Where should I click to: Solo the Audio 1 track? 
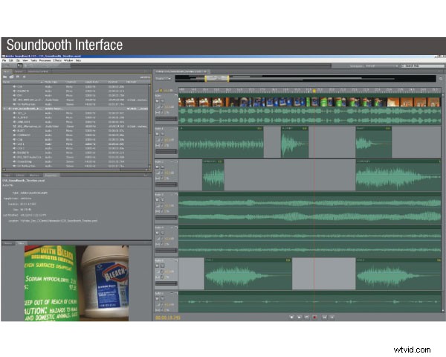162,134
